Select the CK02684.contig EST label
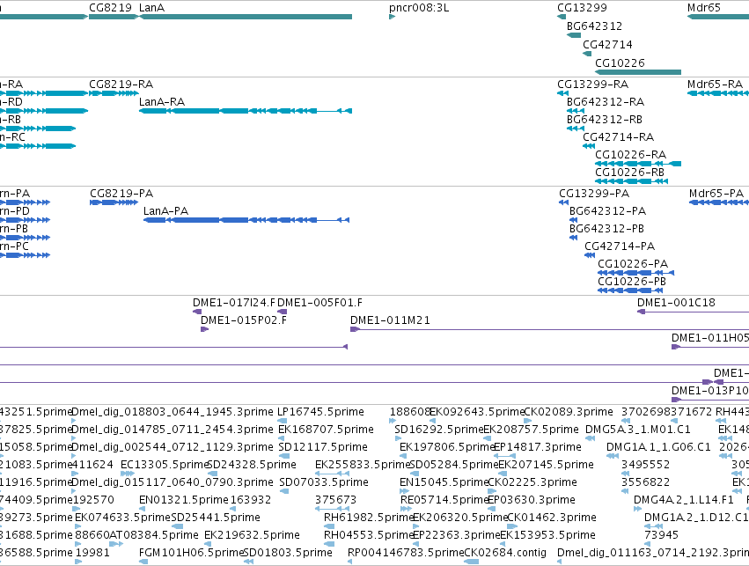749x566 pixels. (x=505, y=553)
